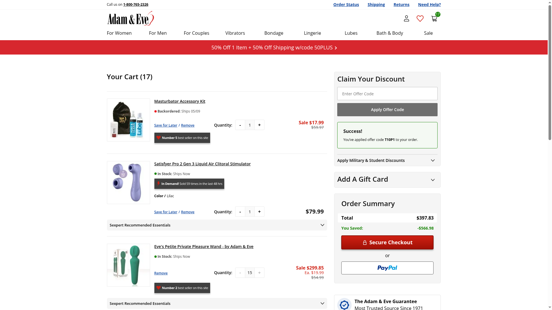
Task: Click the Secure Checkout button
Action: coord(387,243)
